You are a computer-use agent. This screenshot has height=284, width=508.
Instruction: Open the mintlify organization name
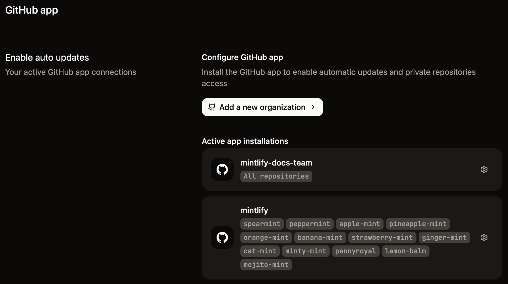pyautogui.click(x=254, y=210)
